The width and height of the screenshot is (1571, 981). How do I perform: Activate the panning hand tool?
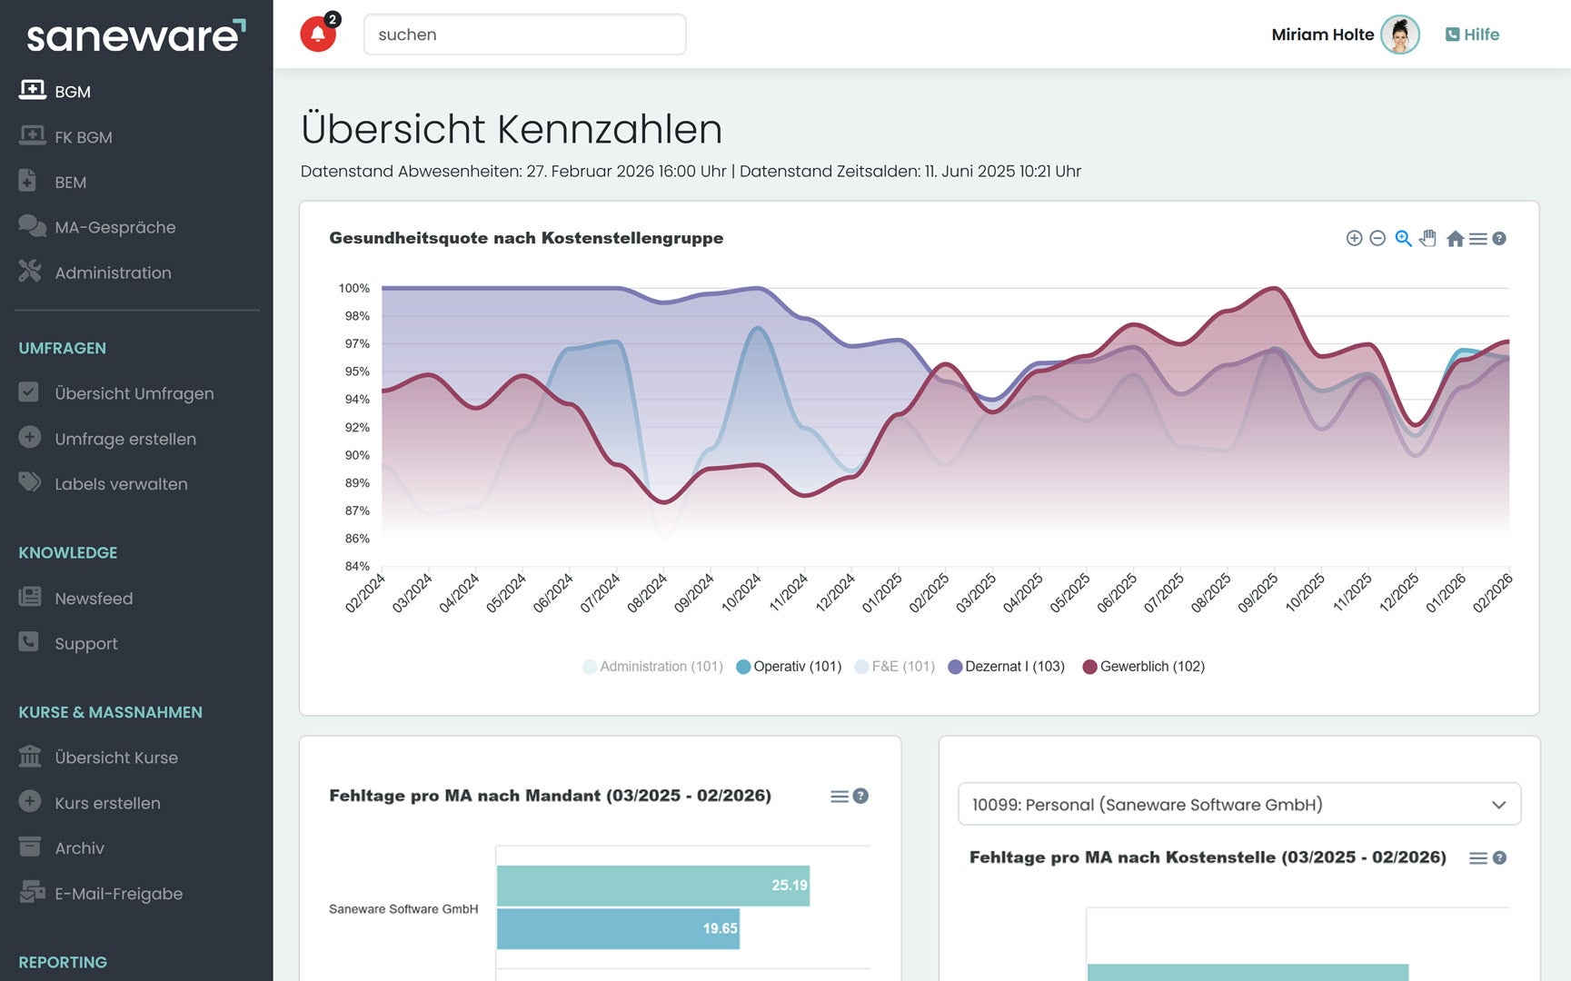[1428, 238]
